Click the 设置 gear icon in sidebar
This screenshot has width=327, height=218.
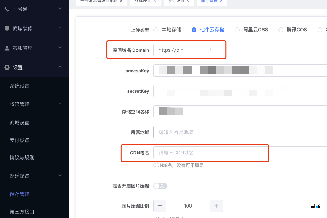tap(7, 67)
